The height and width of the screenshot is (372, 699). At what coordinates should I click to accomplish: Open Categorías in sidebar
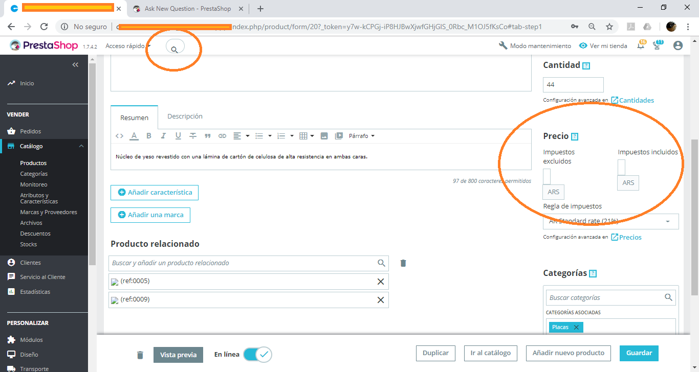pyautogui.click(x=34, y=174)
